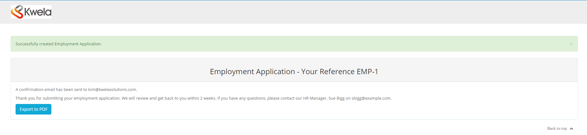Click the Employment Application heading
587x135 pixels.
coord(252,72)
